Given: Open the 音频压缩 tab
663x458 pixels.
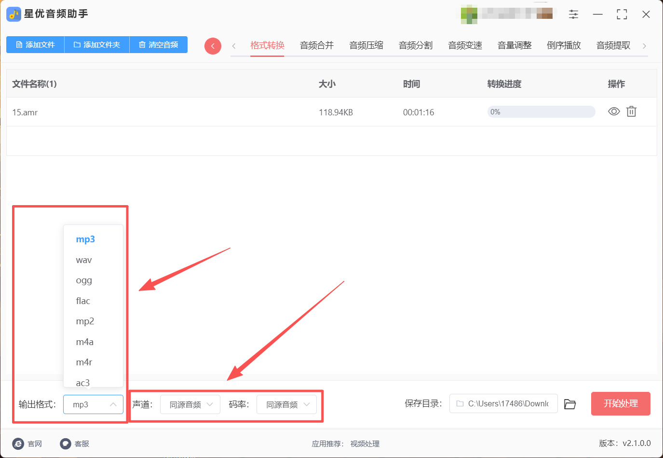Looking at the screenshot, I should tap(366, 45).
